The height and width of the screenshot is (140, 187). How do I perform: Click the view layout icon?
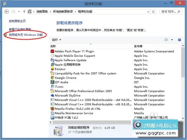166,40
